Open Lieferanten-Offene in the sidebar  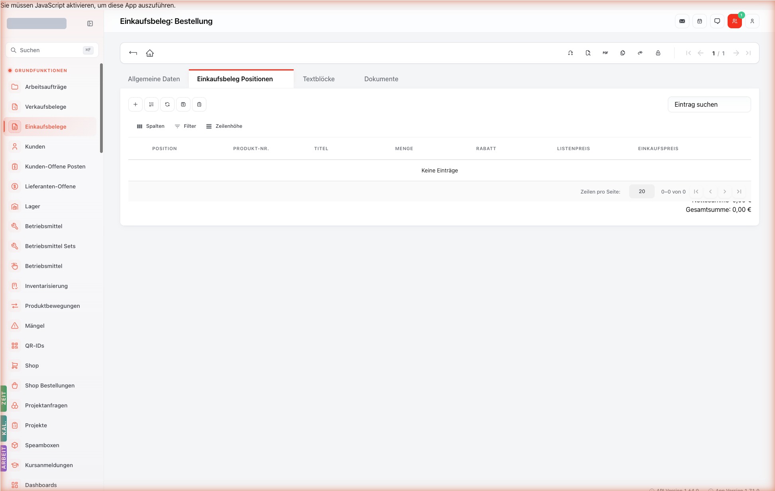pyautogui.click(x=50, y=186)
